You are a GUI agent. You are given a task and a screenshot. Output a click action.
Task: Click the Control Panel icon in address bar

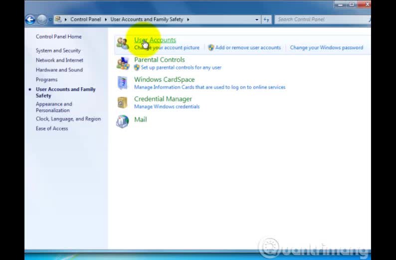pyautogui.click(x=58, y=19)
